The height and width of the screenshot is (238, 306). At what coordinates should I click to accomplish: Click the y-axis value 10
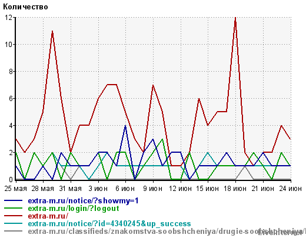pos(9,45)
